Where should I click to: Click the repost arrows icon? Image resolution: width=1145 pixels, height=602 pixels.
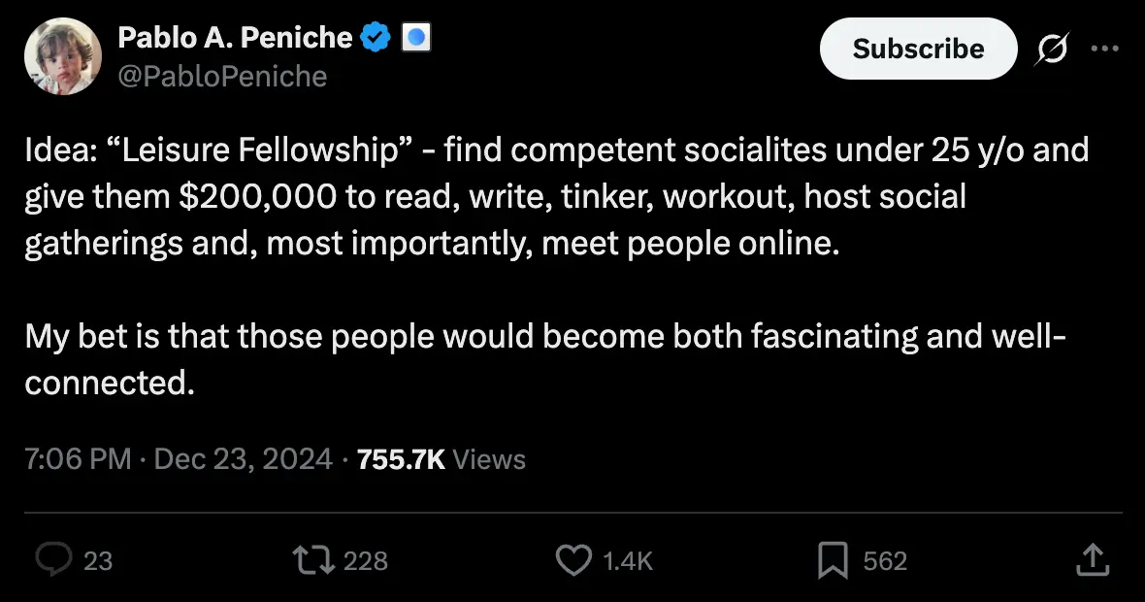click(315, 559)
